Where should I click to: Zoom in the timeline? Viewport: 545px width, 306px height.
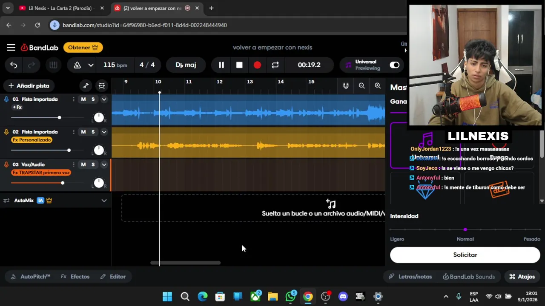[378, 86]
